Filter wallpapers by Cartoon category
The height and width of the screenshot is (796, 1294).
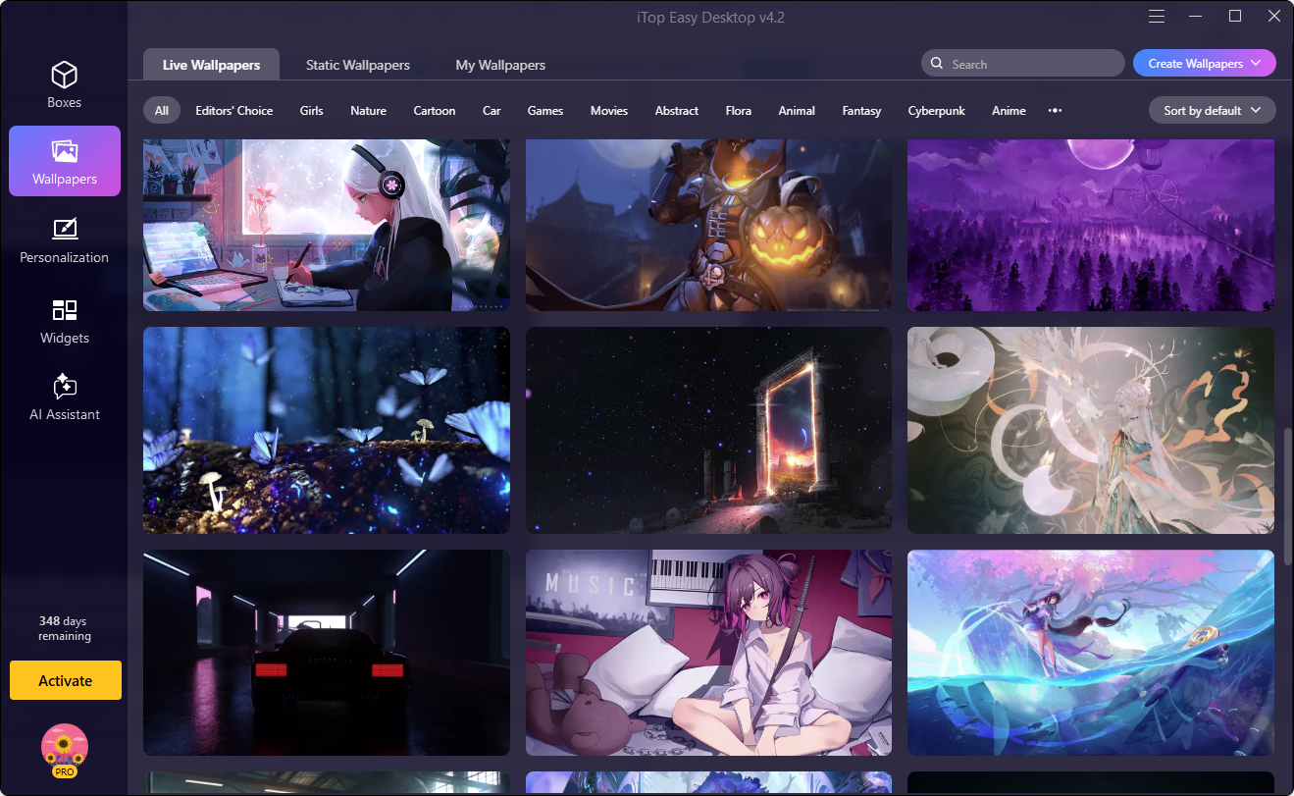tap(435, 111)
